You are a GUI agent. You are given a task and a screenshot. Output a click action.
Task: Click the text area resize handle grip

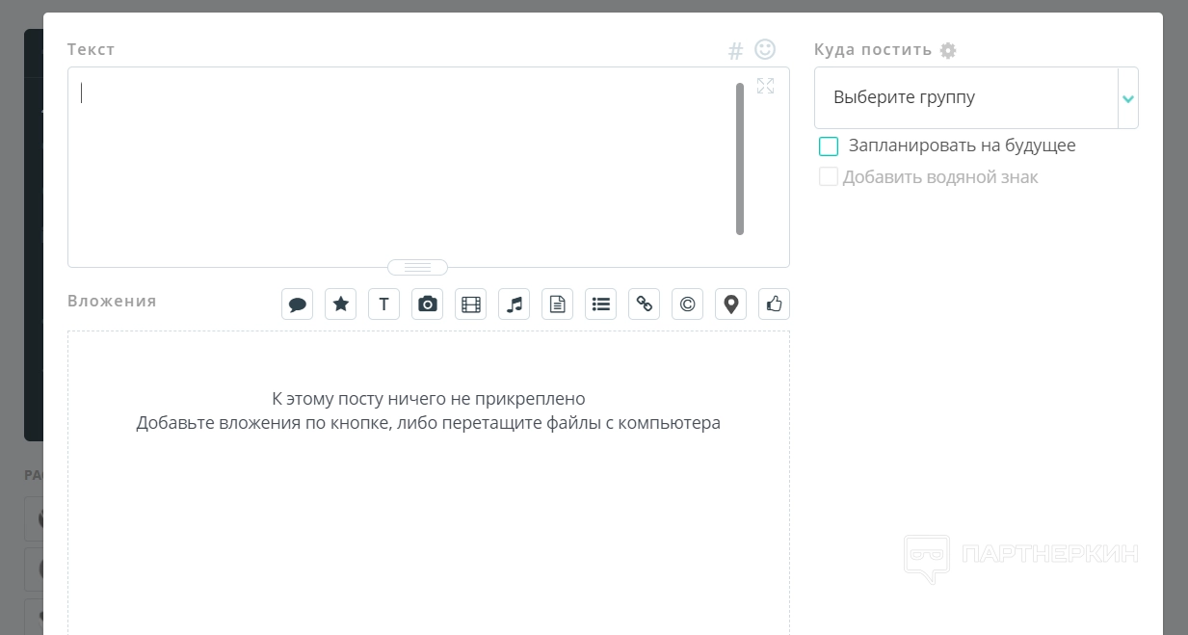click(417, 267)
